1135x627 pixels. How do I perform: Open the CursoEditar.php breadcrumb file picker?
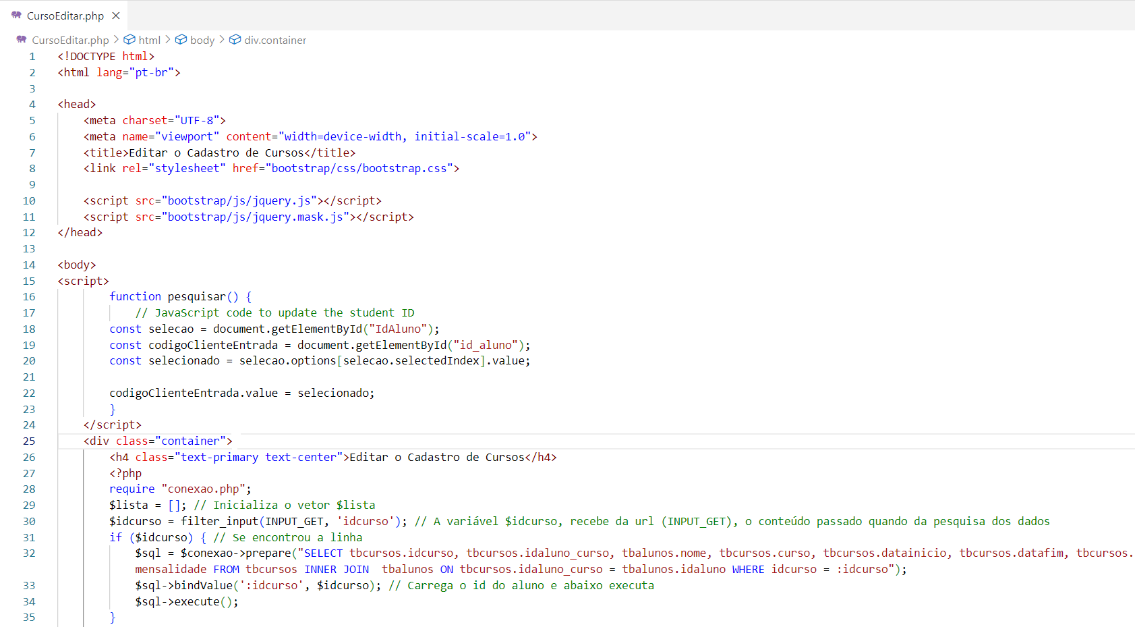click(70, 40)
